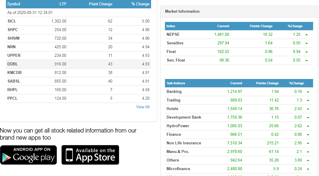Click the Google Play Android app badge
The height and width of the screenshot is (176, 319).
click(x=28, y=155)
